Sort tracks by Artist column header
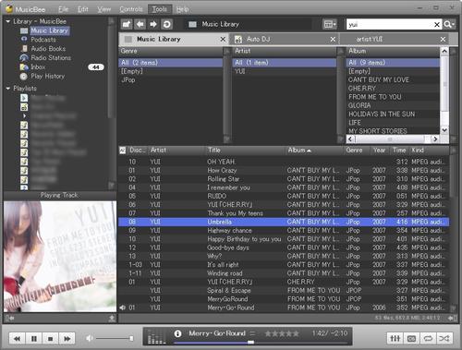The width and height of the screenshot is (462, 350). pyautogui.click(x=176, y=151)
